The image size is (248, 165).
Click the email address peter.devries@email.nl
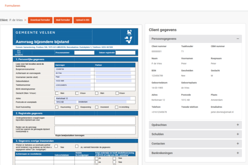[x=222, y=112]
